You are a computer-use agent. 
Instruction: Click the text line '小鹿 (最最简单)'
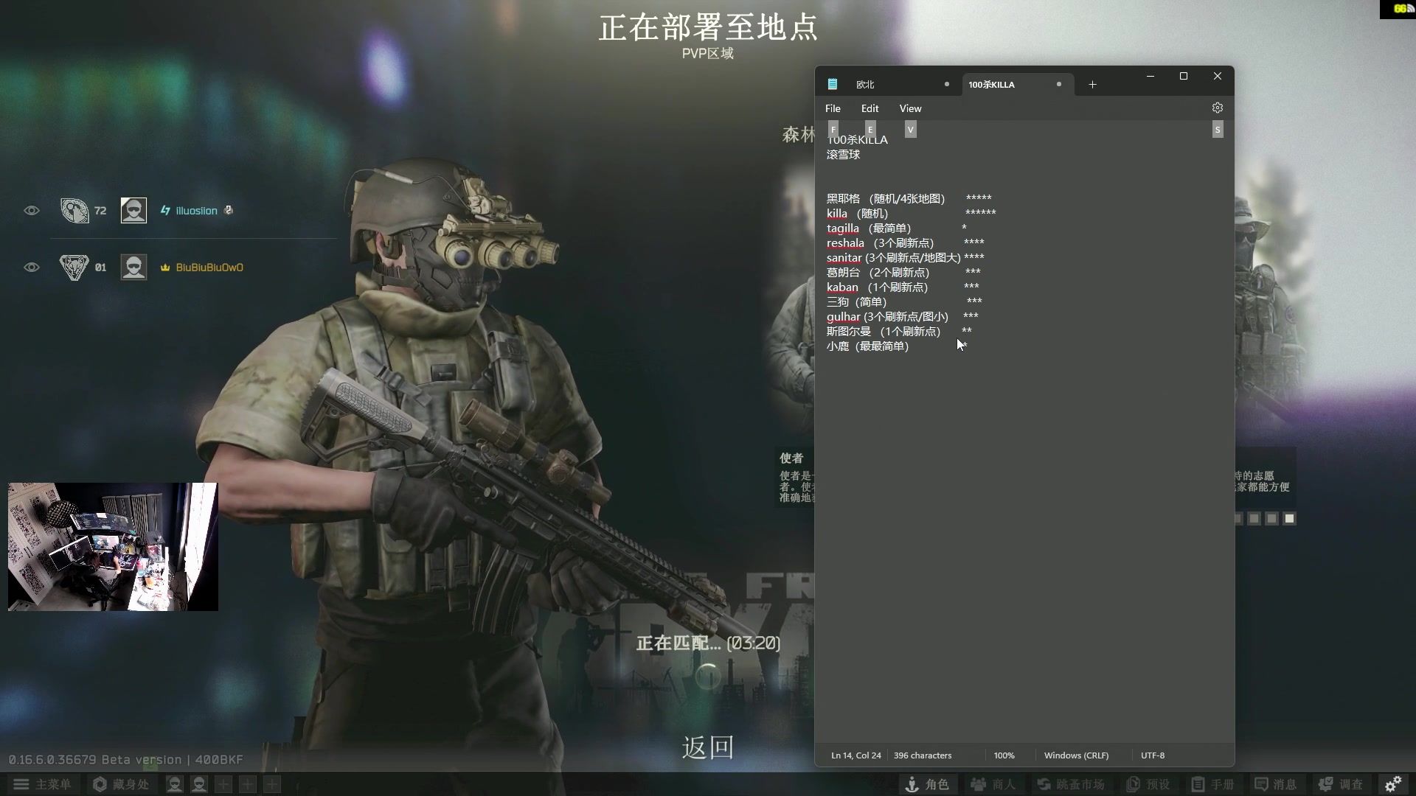point(867,346)
